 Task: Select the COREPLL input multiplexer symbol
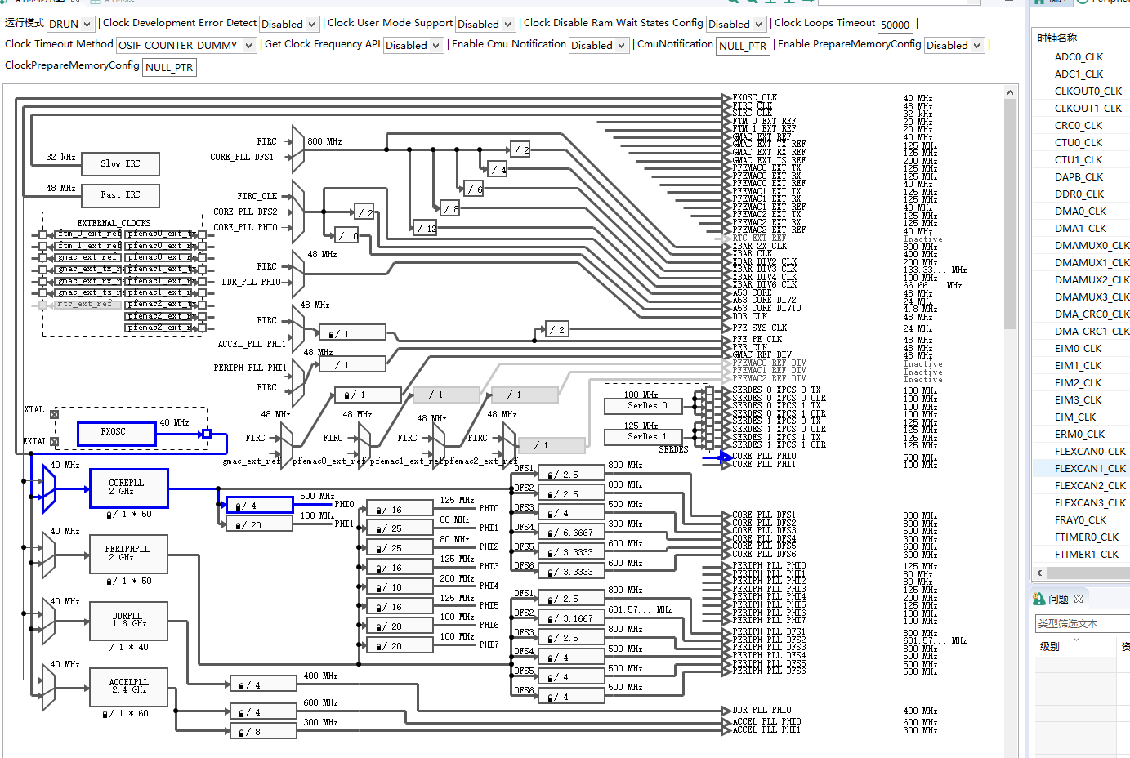point(49,488)
